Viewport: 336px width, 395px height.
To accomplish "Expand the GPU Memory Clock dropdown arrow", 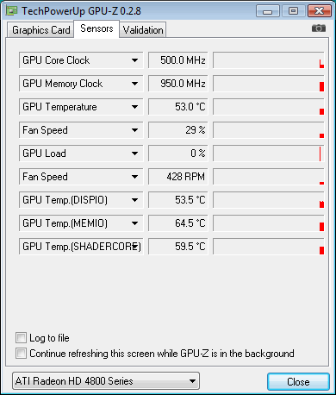I will [134, 84].
